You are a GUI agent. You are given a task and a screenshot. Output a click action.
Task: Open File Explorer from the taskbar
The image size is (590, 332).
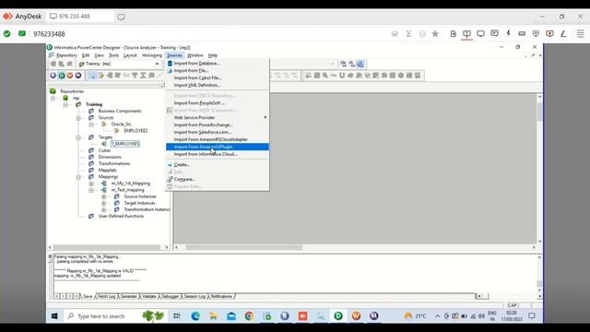tap(213, 316)
